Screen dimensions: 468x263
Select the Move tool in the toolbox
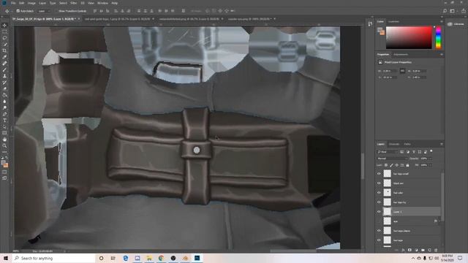click(x=4, y=26)
